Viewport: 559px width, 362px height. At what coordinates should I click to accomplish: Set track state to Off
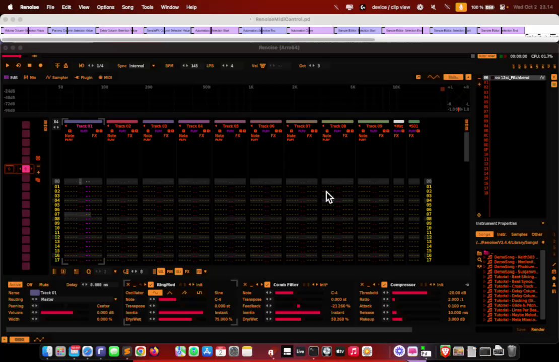pyautogui.click(x=30, y=285)
